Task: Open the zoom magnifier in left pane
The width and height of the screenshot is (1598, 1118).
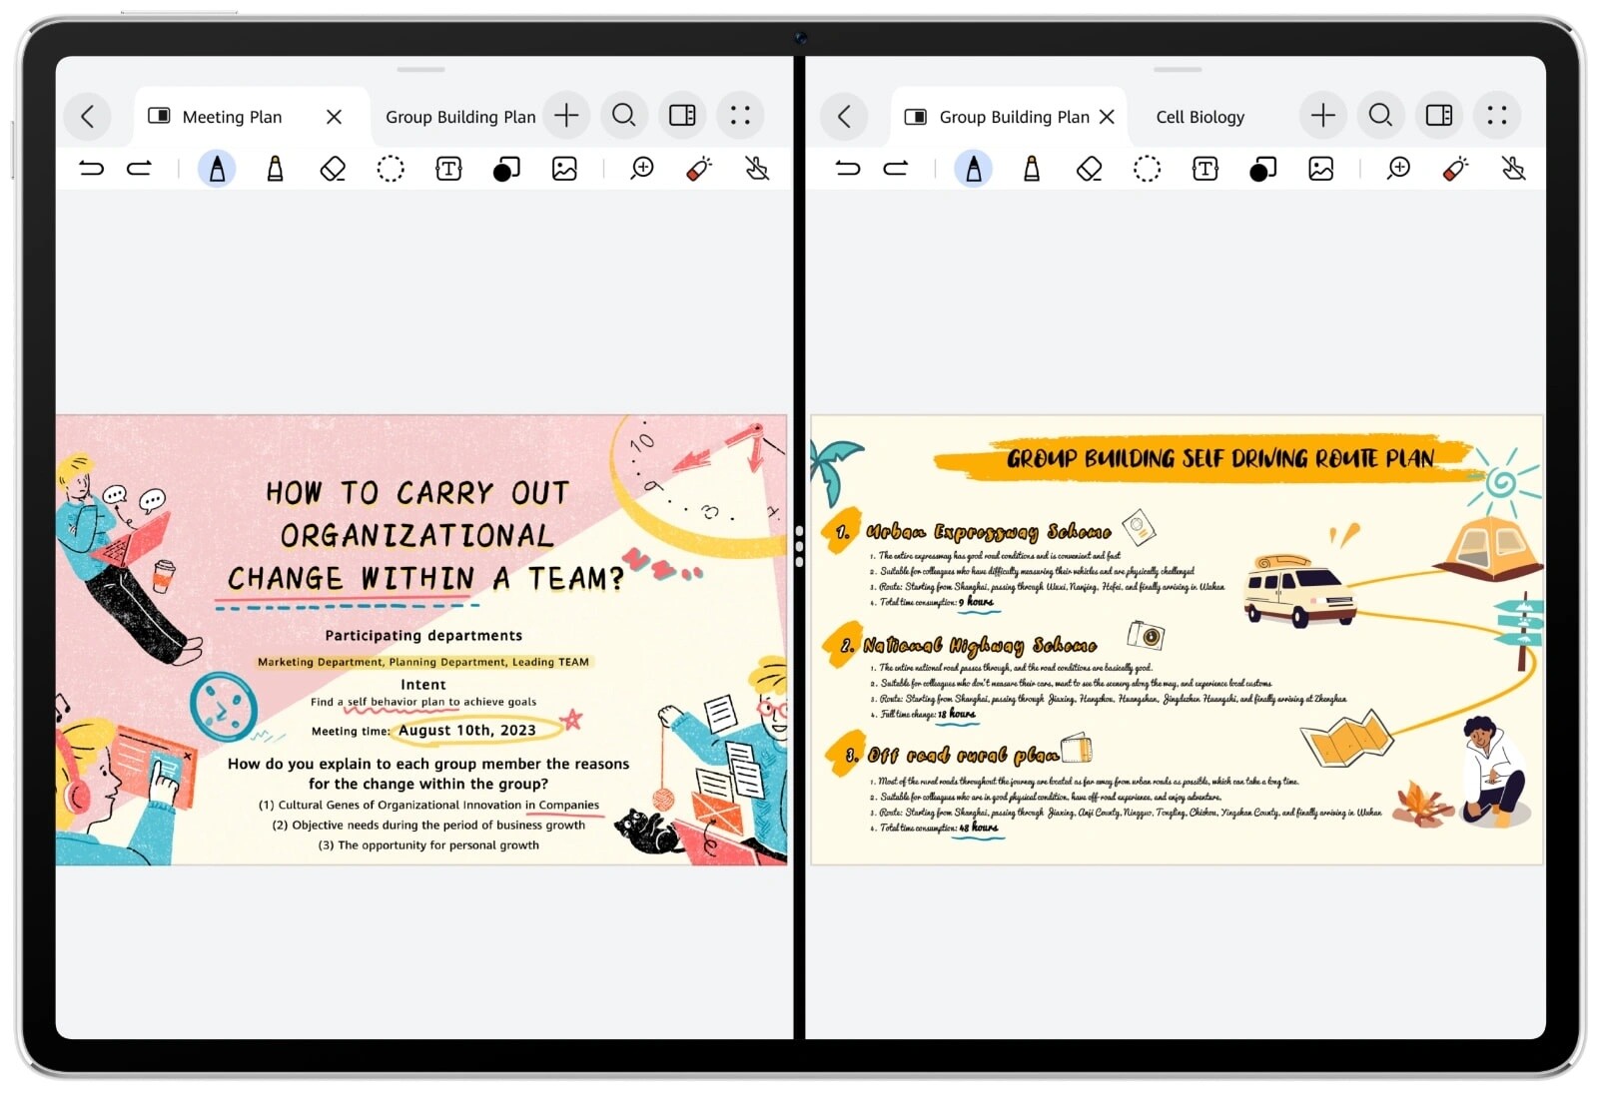Action: [x=641, y=169]
